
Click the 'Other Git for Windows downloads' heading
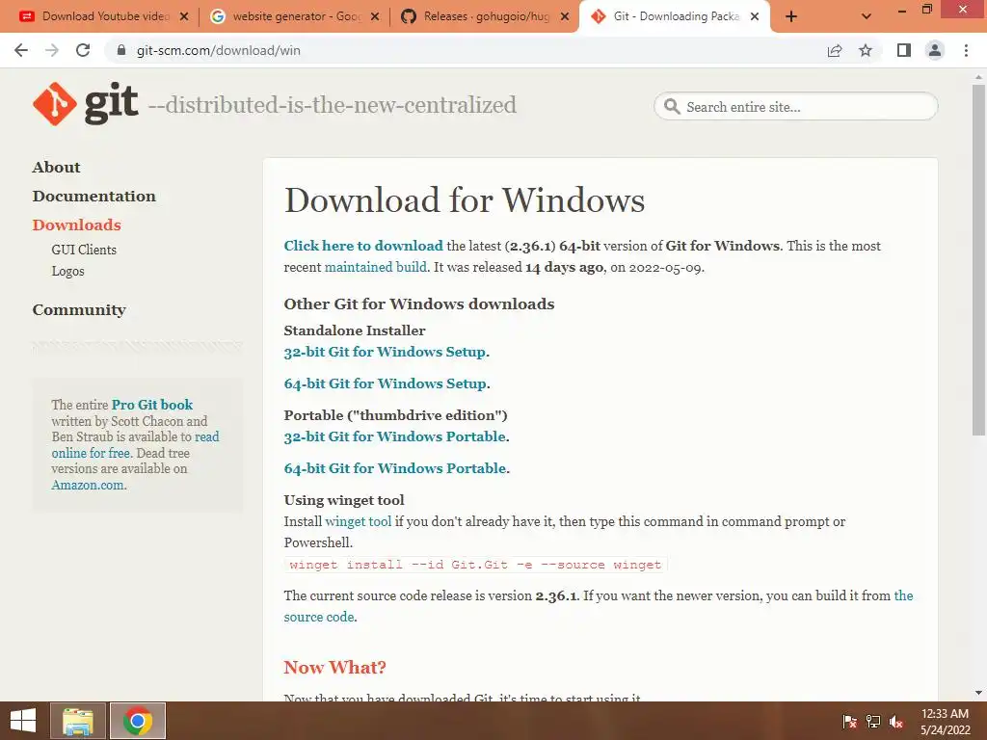(419, 304)
